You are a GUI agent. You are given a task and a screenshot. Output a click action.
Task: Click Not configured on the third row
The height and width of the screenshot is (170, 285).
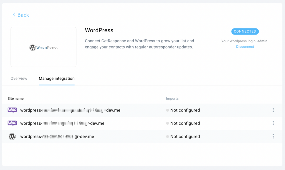(185, 137)
